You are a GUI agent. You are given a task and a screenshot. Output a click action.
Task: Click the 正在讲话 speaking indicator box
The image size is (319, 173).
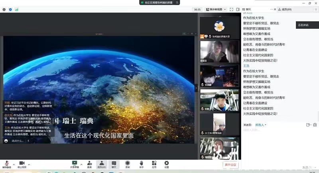click(307, 25)
